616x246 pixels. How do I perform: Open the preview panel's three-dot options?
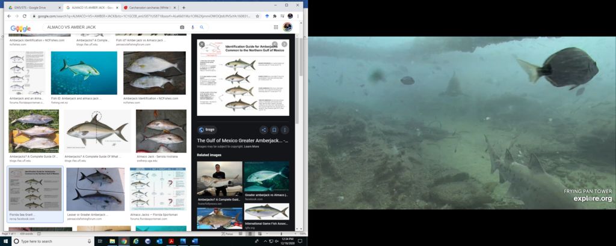coord(285,130)
